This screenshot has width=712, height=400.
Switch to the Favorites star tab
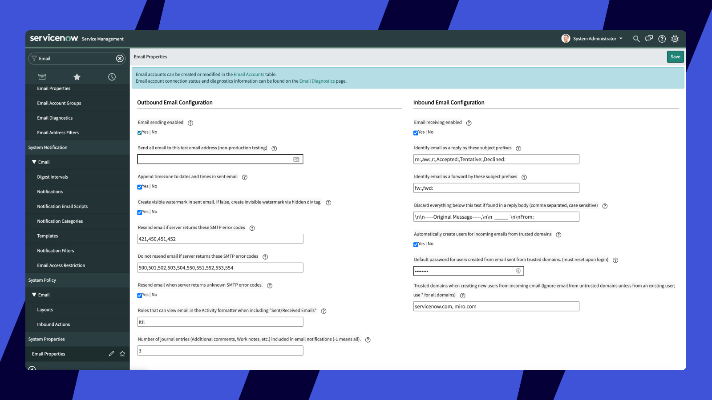click(77, 76)
